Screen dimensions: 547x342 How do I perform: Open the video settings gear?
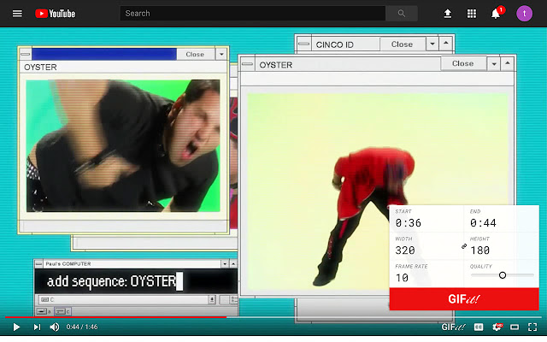point(497,327)
